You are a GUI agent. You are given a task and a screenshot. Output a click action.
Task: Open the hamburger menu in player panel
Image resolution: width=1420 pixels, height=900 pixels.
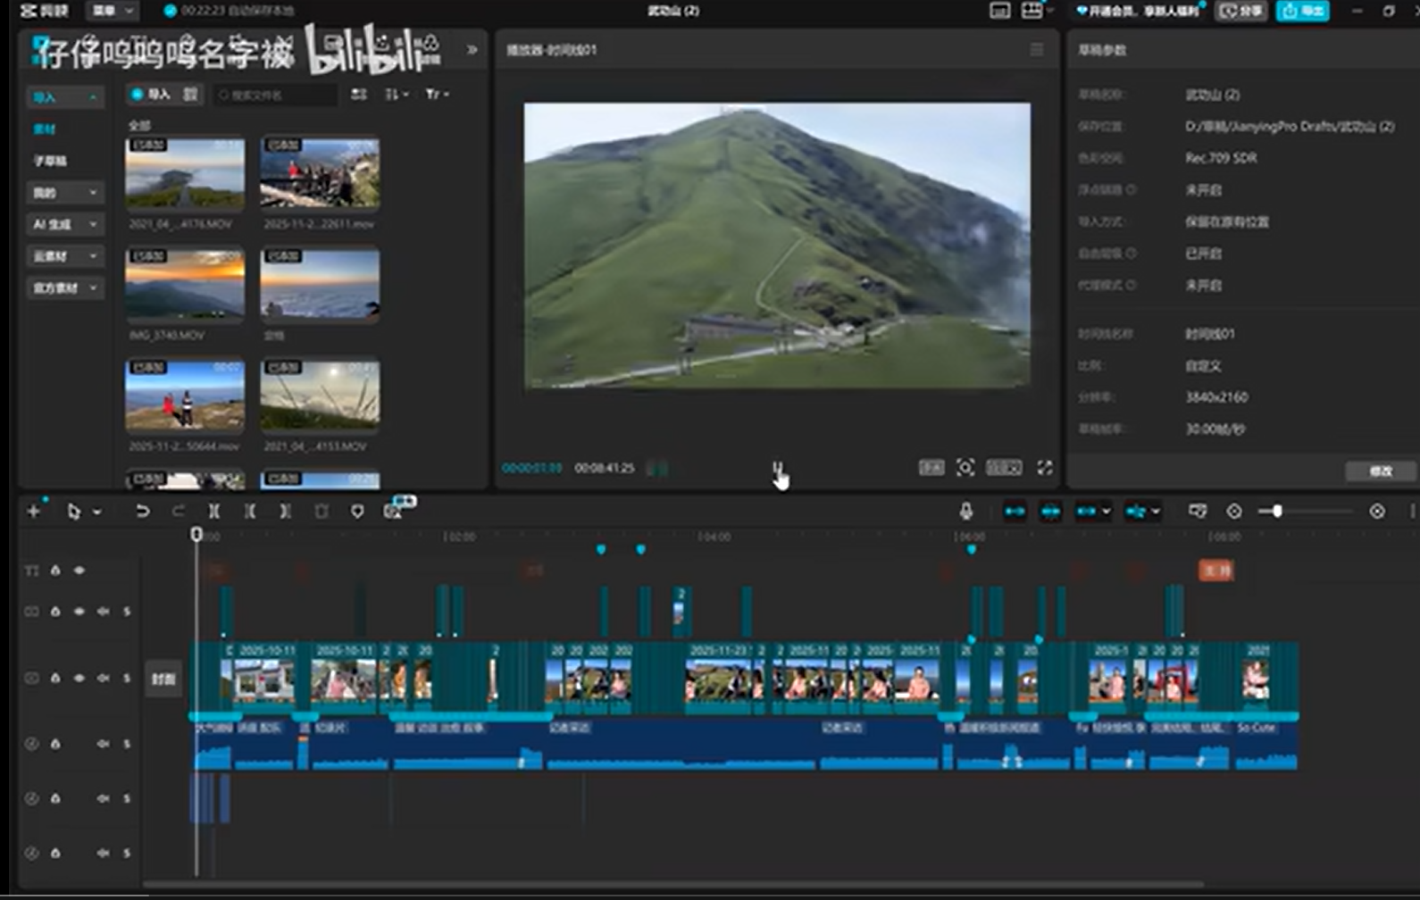point(1036,50)
